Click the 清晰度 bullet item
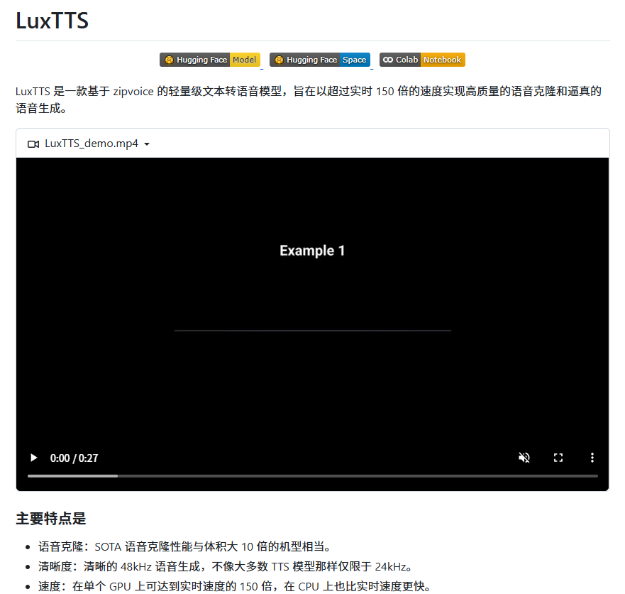The image size is (625, 594). (227, 566)
